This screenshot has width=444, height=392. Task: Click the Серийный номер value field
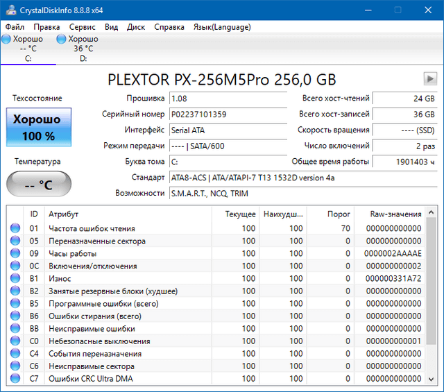pyautogui.click(x=229, y=114)
